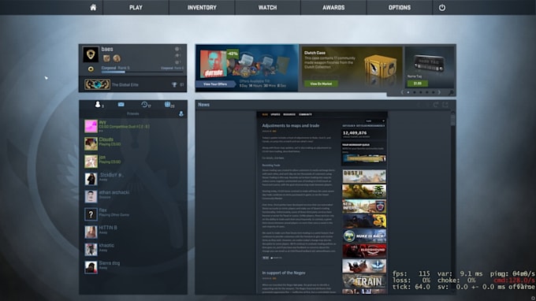This screenshot has height=301, width=536.
Task: Select the first store carousel page dot
Action: pos(408,93)
